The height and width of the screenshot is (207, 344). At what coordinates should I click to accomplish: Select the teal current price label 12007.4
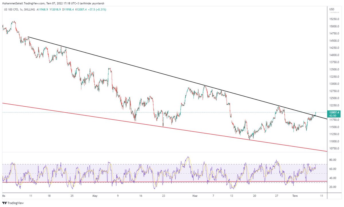click(334, 113)
